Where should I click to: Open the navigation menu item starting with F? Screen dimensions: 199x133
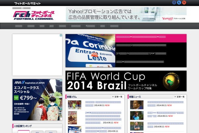point(90,26)
